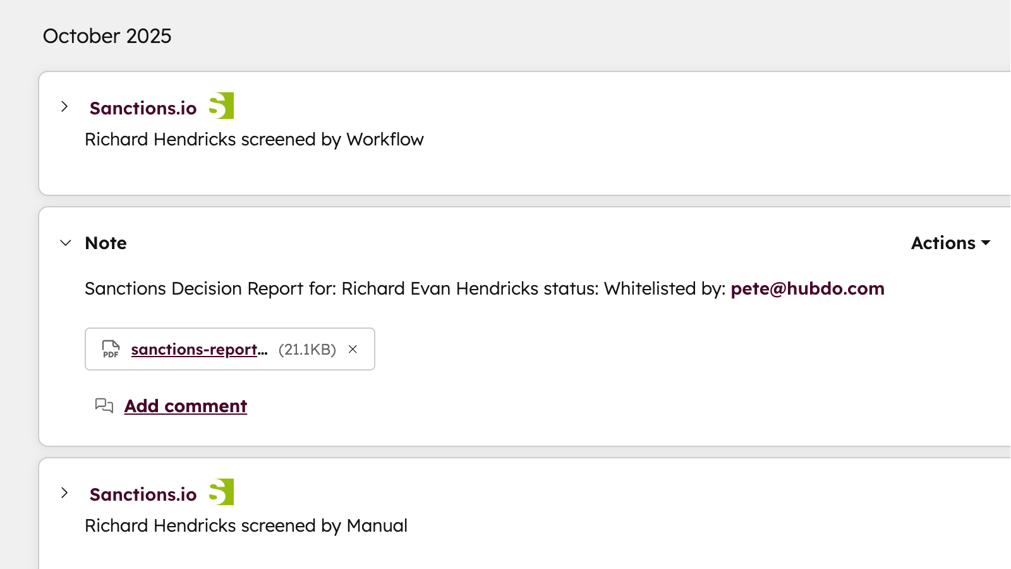This screenshot has width=1011, height=569.
Task: Click Sanctions.io logo on Manual screening card
Action: point(221,493)
